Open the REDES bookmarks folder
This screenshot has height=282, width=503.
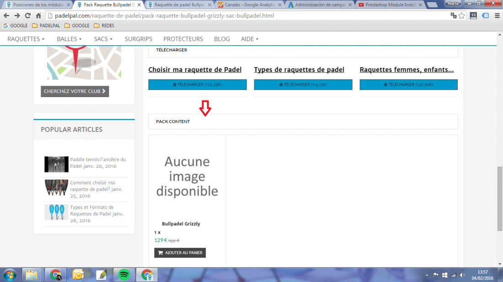click(x=104, y=26)
